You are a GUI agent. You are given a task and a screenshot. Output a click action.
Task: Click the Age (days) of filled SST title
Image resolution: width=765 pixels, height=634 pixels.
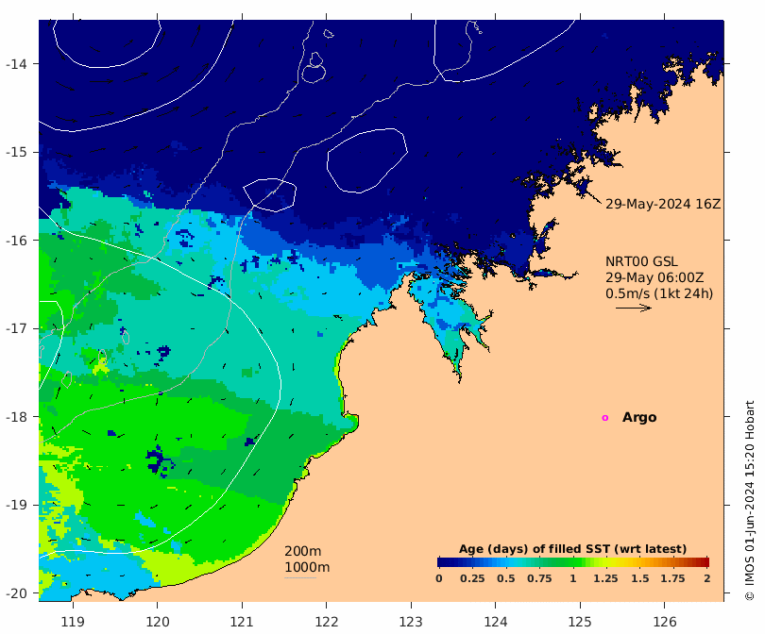572,549
